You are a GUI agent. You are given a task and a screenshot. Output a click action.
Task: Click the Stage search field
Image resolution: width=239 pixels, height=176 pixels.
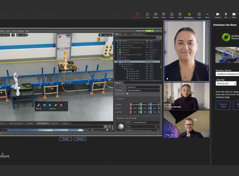(x=135, y=38)
